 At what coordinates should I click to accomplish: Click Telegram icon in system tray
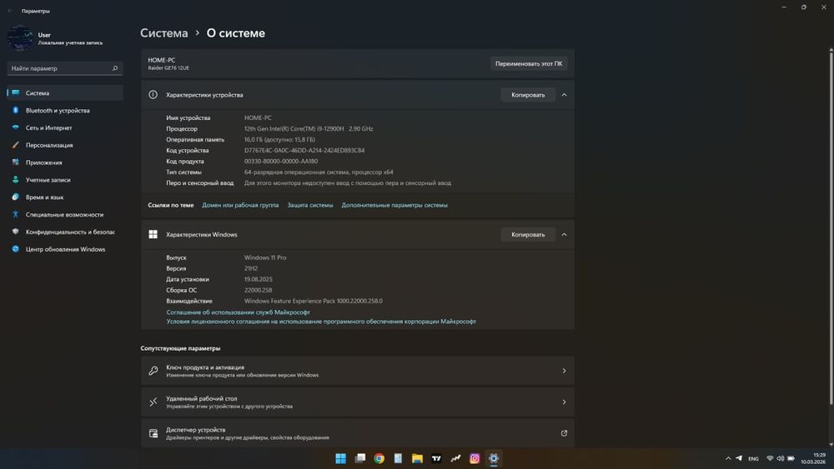tap(739, 458)
